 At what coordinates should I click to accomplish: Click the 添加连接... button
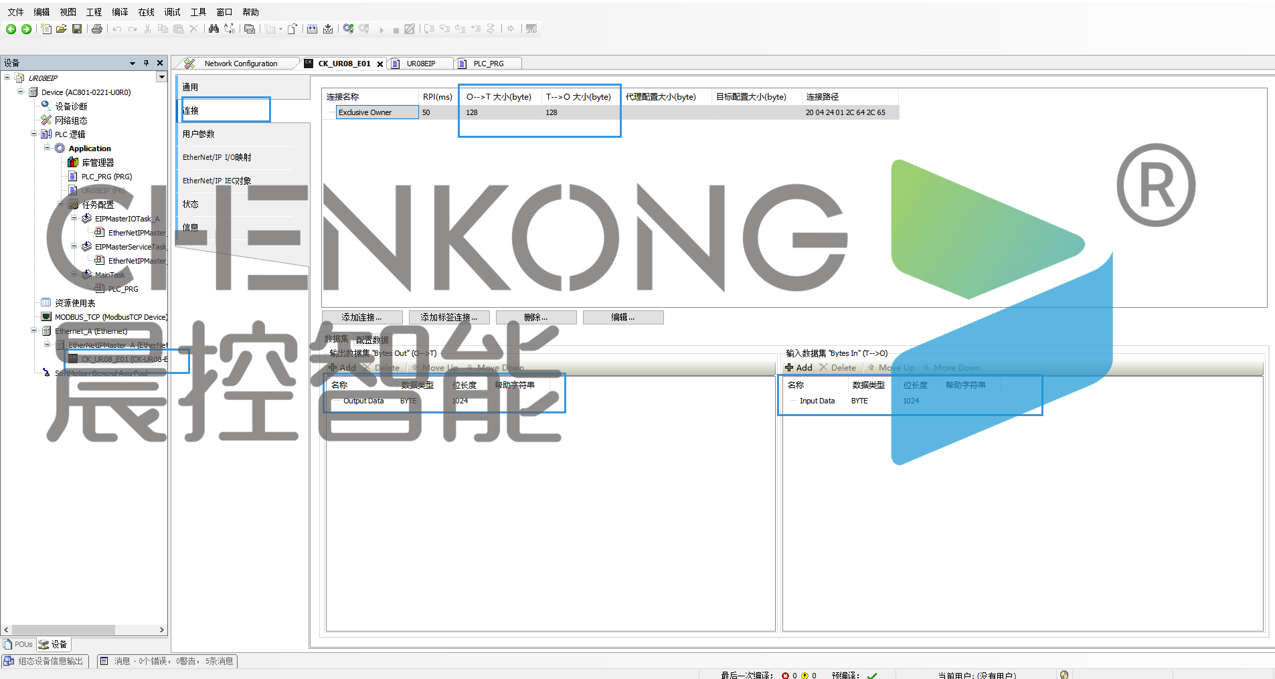(362, 317)
